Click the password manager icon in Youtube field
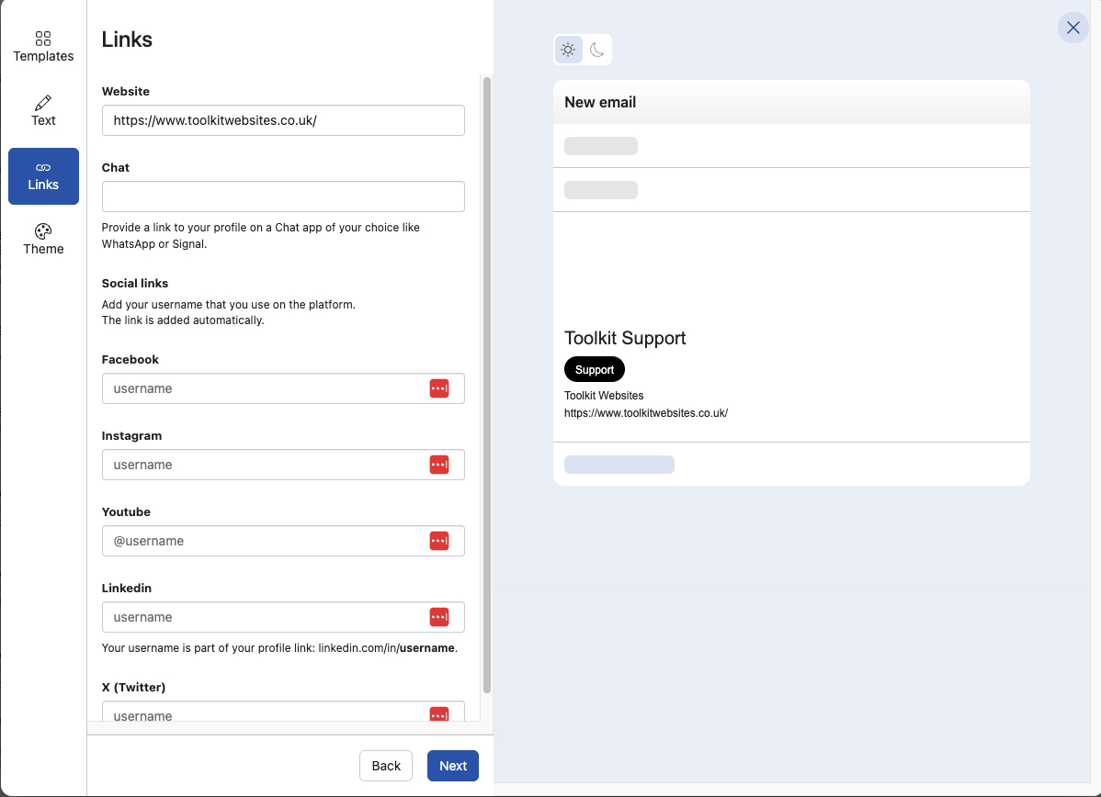Viewport: 1101px width, 797px height. click(439, 541)
